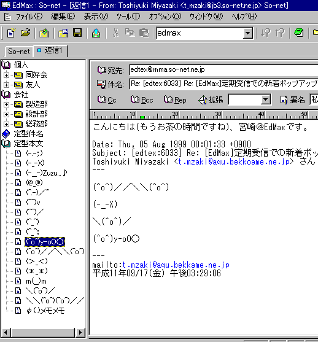This screenshot has width=318, height=342.
Task: Select the (^o^)y-o0O template item
Action: 45,242
